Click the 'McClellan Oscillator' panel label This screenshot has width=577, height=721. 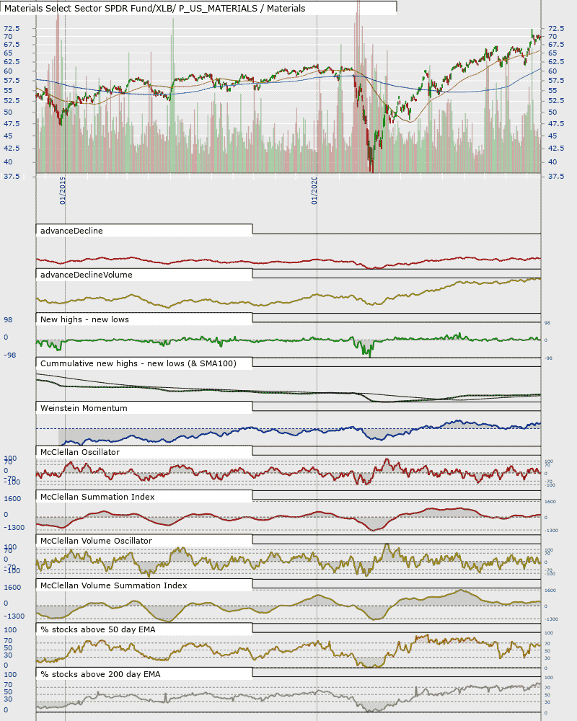79,453
